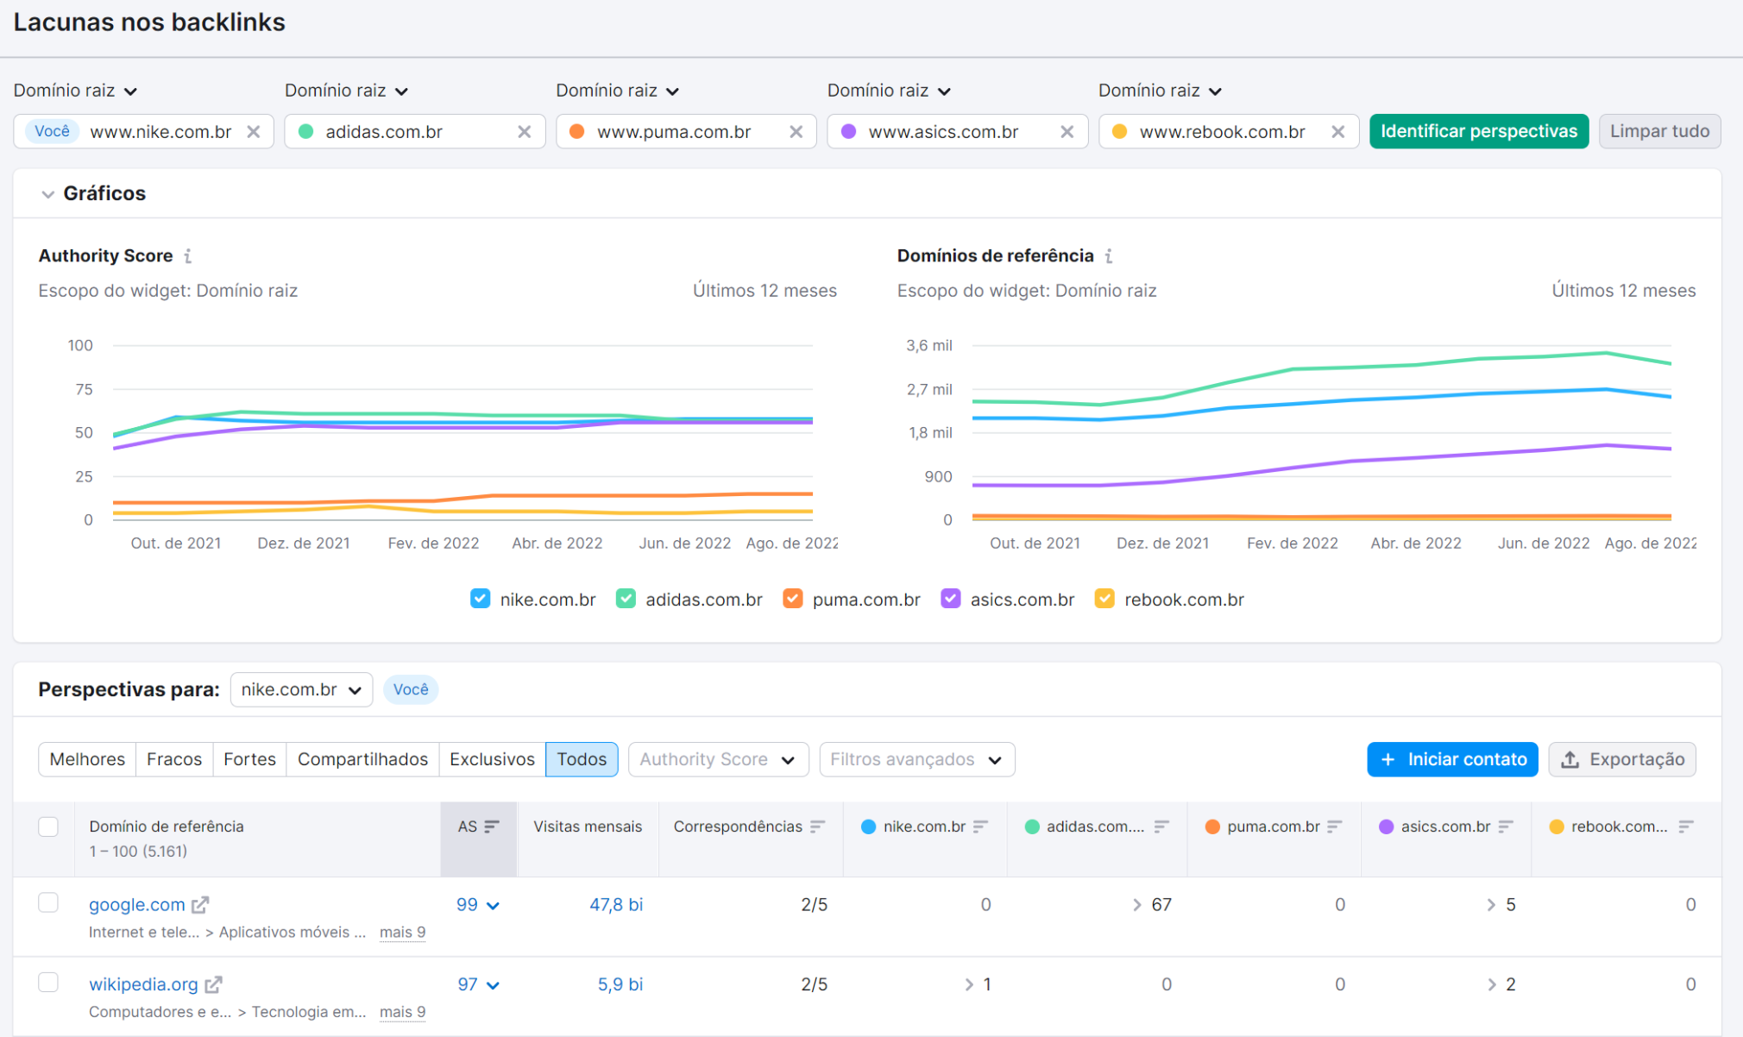Remove www.asics.com.br domain with X

(x=1067, y=132)
